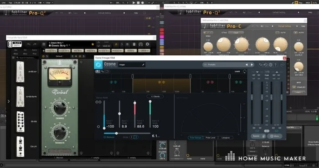Click the play button in the DAW transport
This screenshot has height=168, width=319.
point(134,3)
